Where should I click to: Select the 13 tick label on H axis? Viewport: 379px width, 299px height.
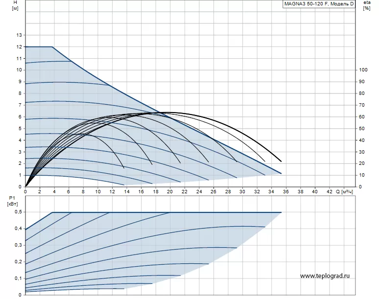coord(19,35)
